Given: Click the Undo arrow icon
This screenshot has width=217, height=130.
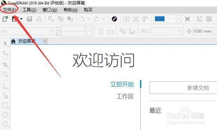Looking at the screenshot, I should [x=82, y=19].
